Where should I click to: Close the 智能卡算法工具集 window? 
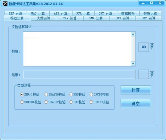point(160,3)
